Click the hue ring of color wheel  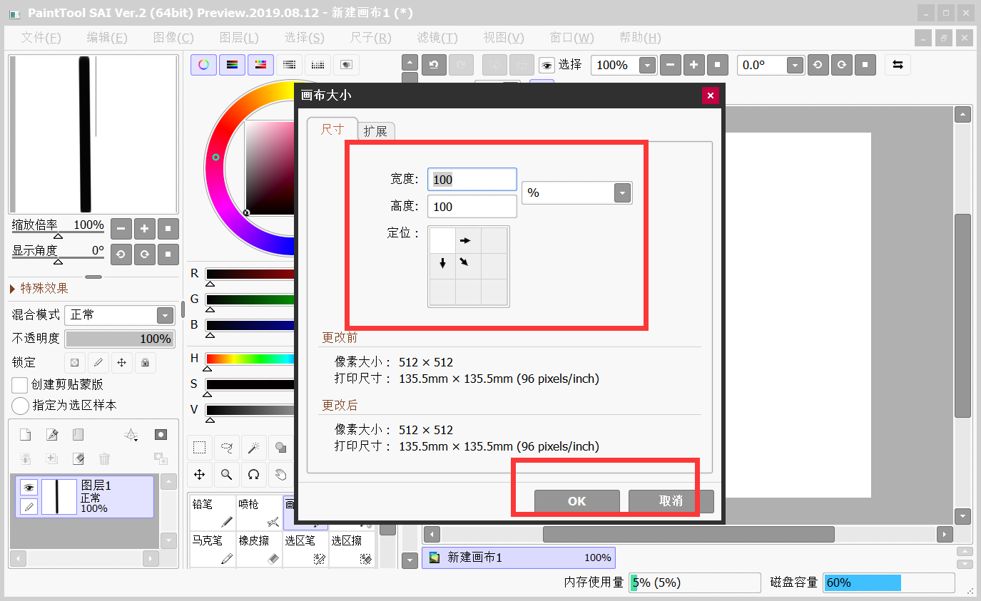pyautogui.click(x=216, y=158)
